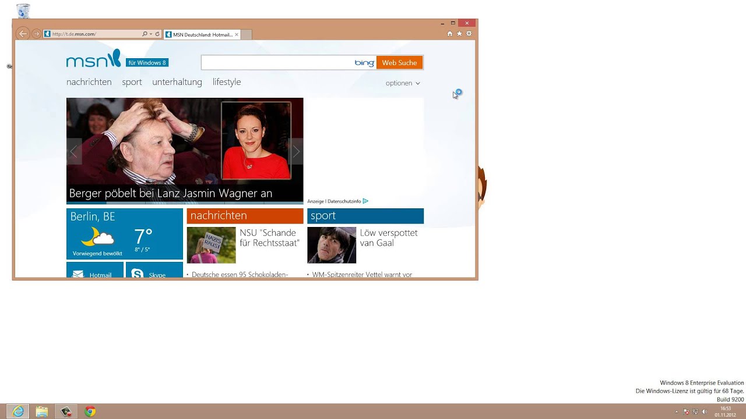
Task: Open article 'NSU "Schande für Rechtsstaat"'
Action: (x=269, y=238)
